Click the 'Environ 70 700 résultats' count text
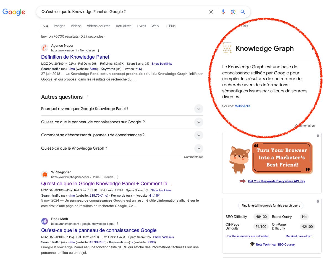The image size is (325, 258). [73, 37]
